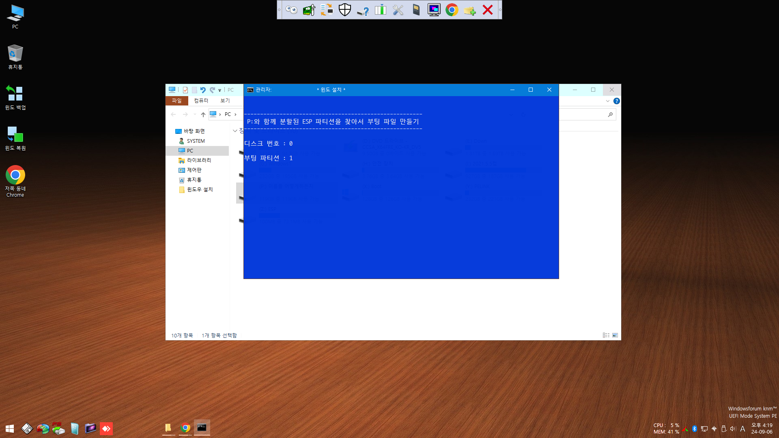Open the blue Windows box icon on taskbar
Image resolution: width=779 pixels, height=438 pixels.
click(75, 429)
